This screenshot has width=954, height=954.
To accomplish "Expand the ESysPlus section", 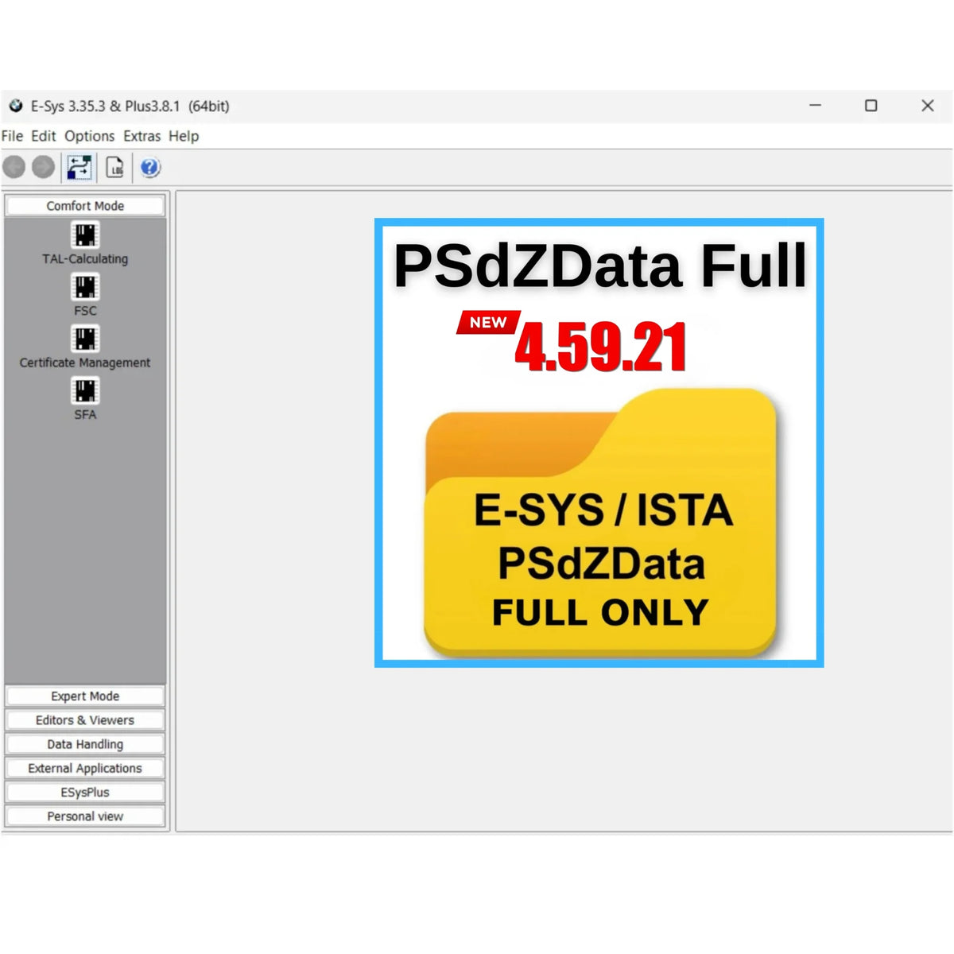I will [85, 792].
